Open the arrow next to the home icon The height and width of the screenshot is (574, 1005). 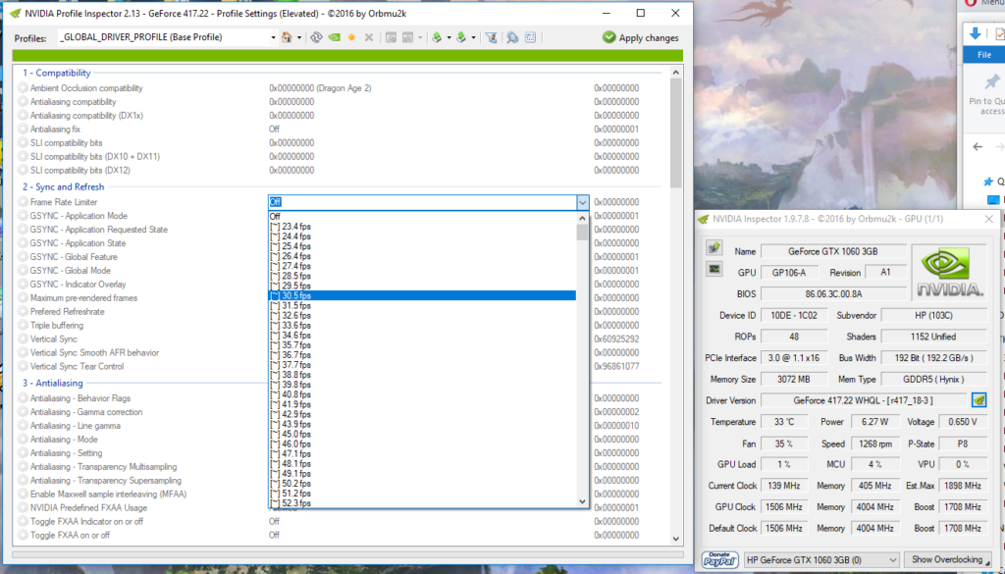click(x=299, y=38)
